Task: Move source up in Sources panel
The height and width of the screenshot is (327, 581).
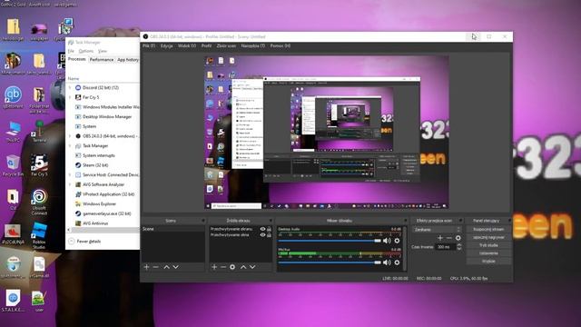Action: pyautogui.click(x=243, y=267)
